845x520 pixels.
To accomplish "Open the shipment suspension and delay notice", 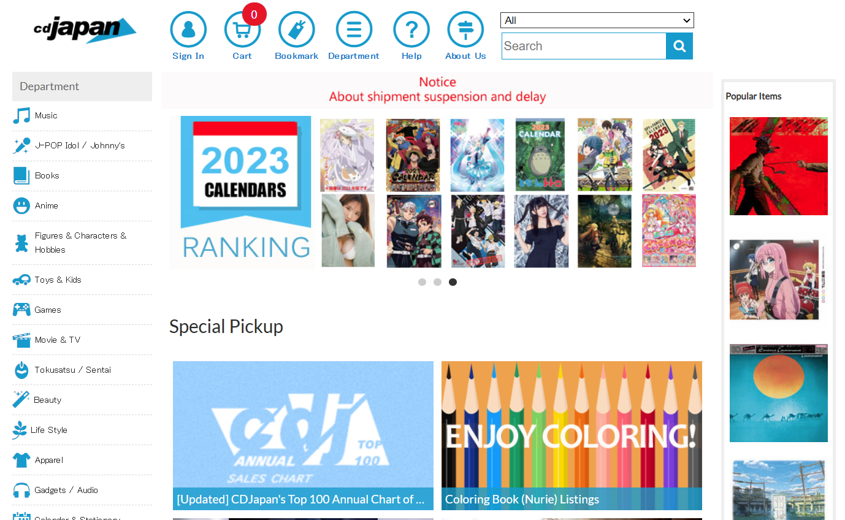I will point(437,90).
